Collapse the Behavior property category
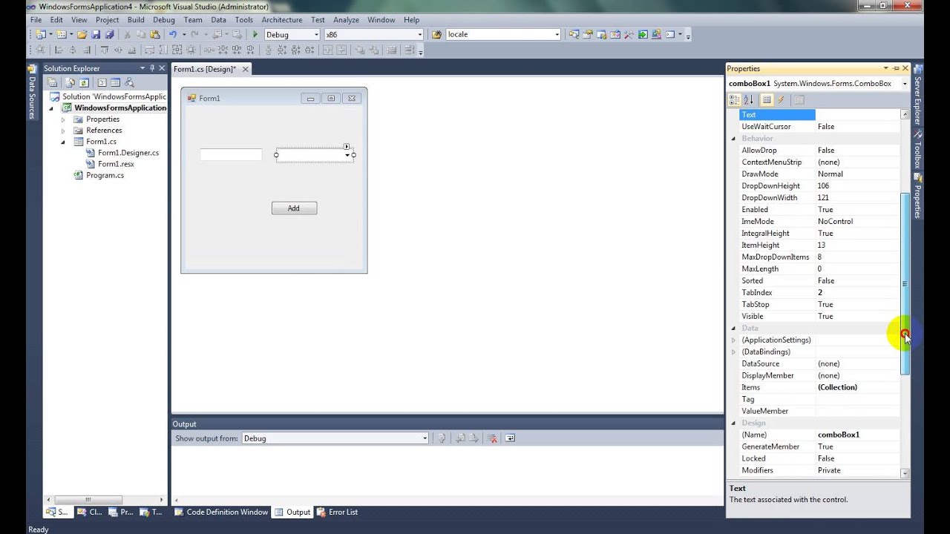 pos(733,139)
